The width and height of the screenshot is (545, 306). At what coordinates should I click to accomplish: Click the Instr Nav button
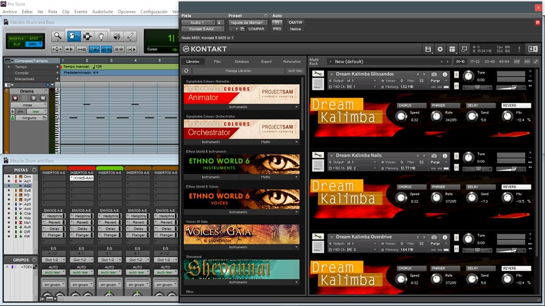point(295,71)
